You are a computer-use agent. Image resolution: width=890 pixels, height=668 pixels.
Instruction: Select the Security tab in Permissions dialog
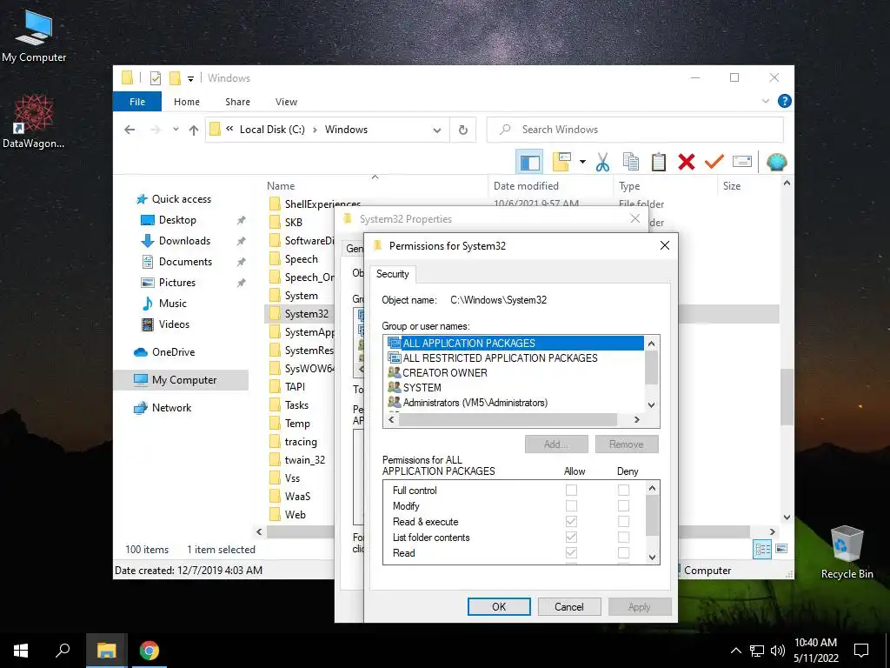coord(392,274)
